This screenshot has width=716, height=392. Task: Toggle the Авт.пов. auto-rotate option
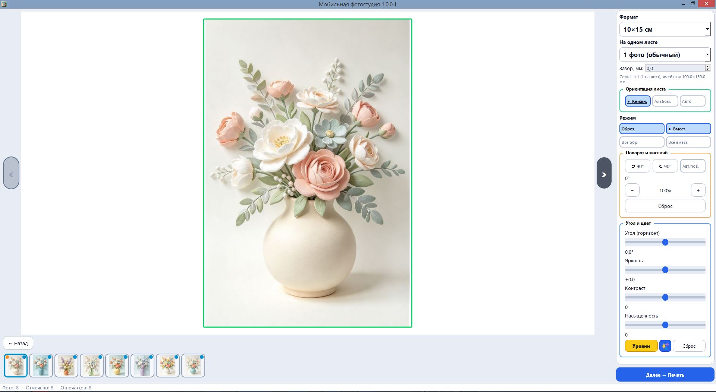pos(693,166)
